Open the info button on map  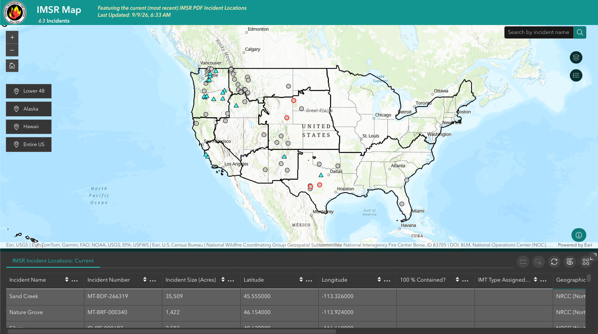[x=579, y=235]
